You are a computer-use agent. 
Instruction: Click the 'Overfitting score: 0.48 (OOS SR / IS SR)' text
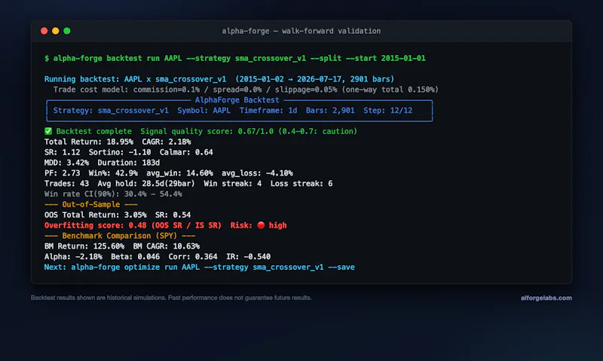pyautogui.click(x=133, y=225)
